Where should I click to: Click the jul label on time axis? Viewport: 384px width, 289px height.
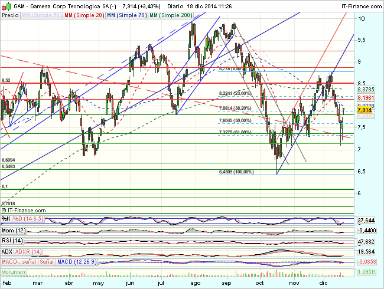(161, 283)
